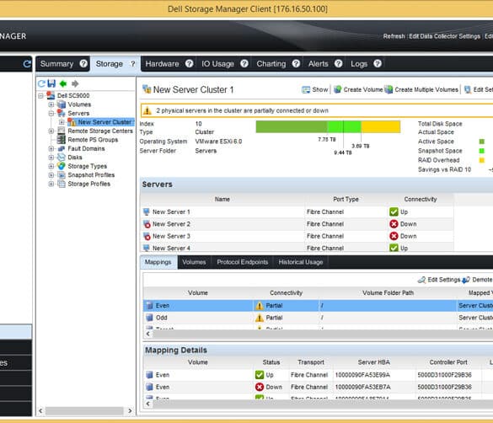Click the Remote Storage Centers icon
The image size is (493, 423).
pos(61,131)
